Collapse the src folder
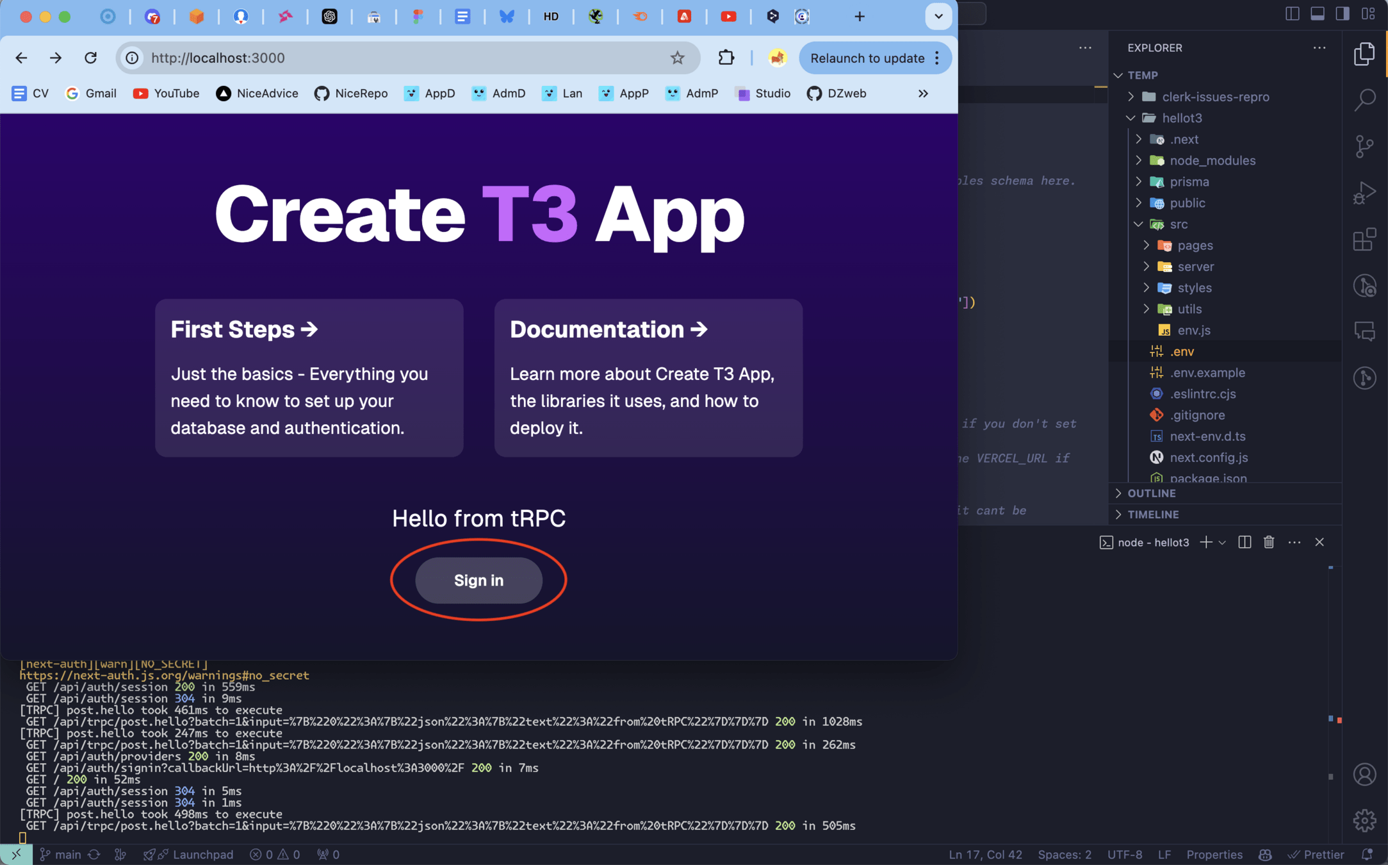1388x865 pixels. [x=1178, y=224]
